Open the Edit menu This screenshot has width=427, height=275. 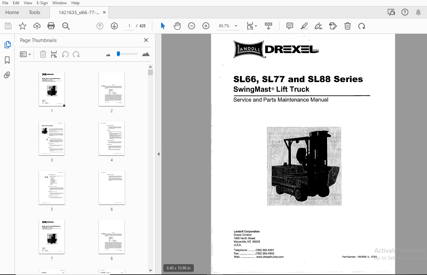pos(16,3)
